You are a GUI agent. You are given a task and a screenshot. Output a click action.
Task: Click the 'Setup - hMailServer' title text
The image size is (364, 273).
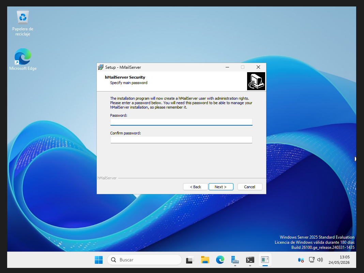point(123,67)
